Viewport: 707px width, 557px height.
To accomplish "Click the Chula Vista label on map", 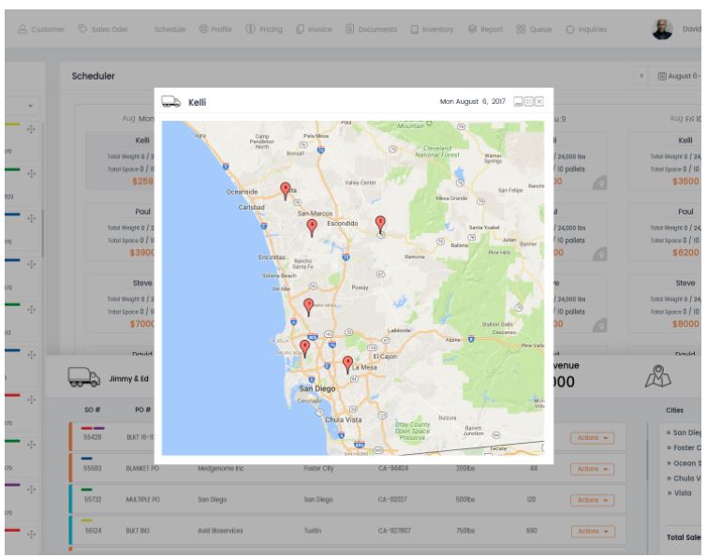I will (344, 419).
